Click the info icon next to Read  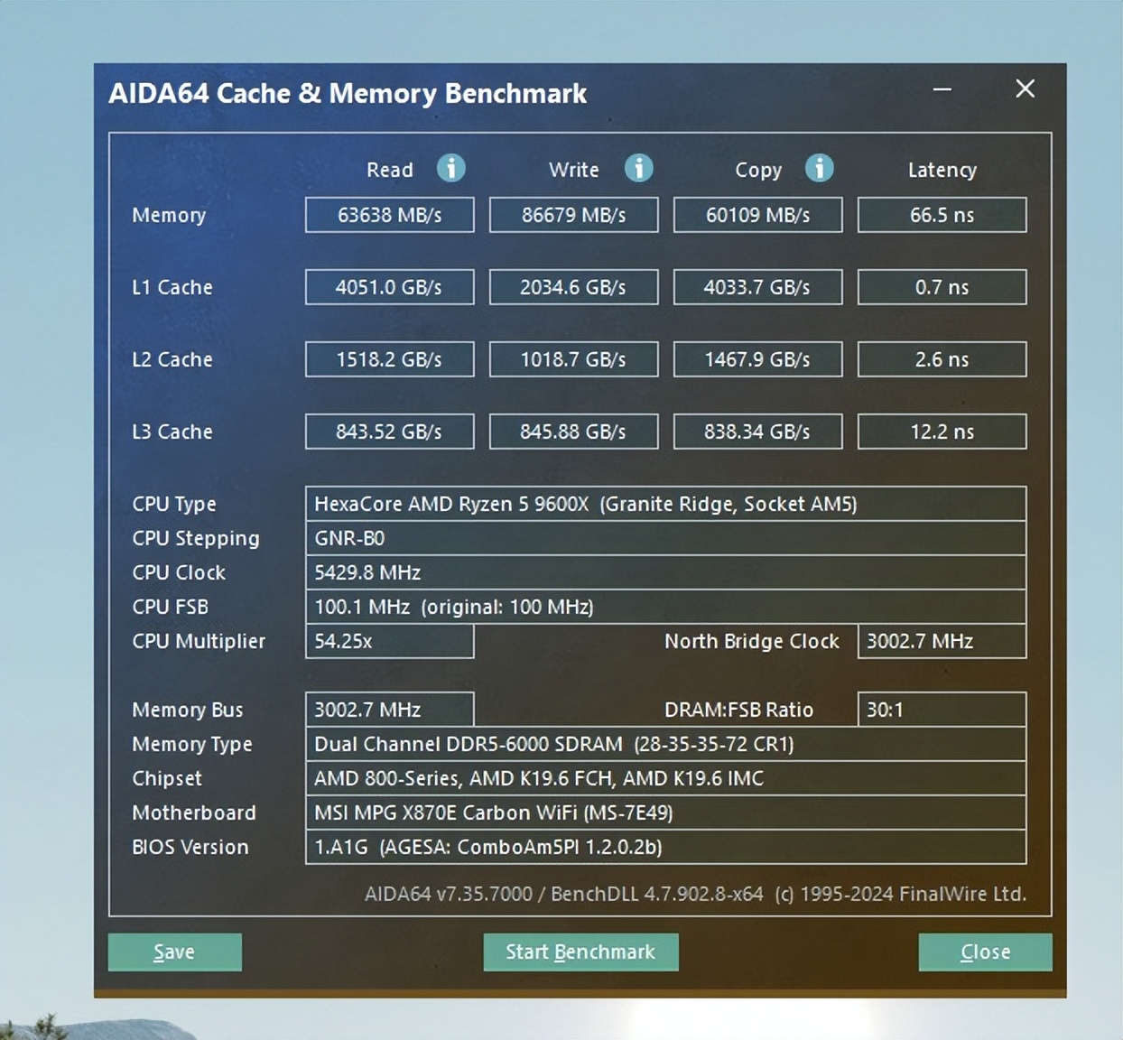click(450, 168)
